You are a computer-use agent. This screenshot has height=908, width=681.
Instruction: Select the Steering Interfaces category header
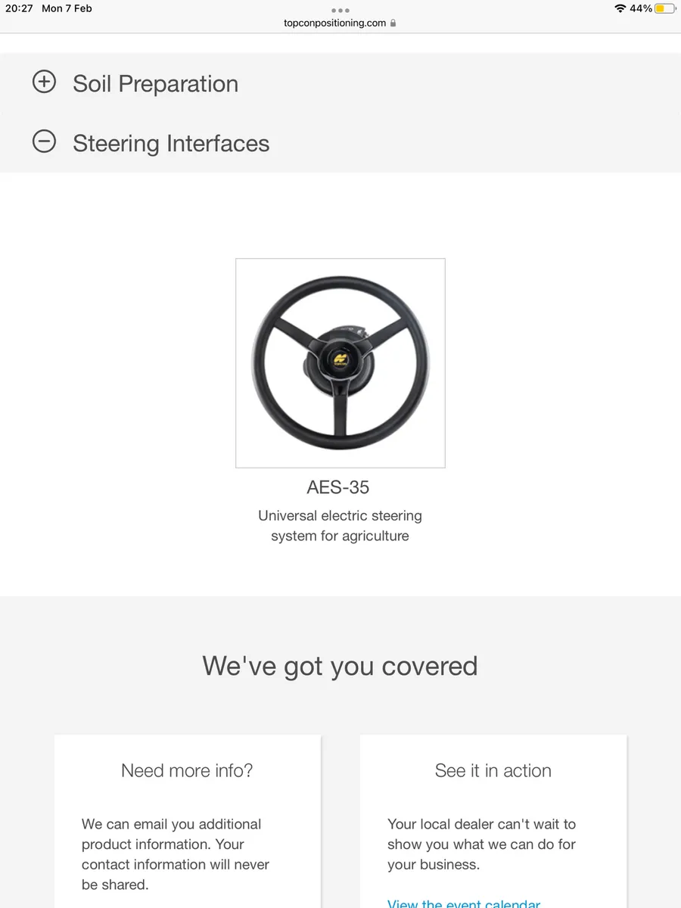point(171,143)
